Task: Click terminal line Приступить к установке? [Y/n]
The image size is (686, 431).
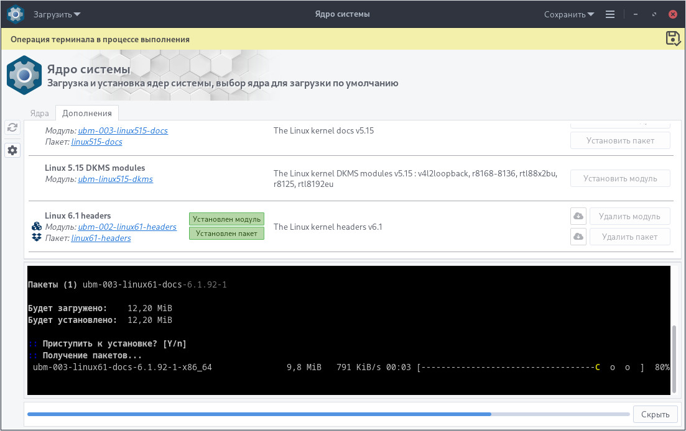Action: tap(114, 343)
